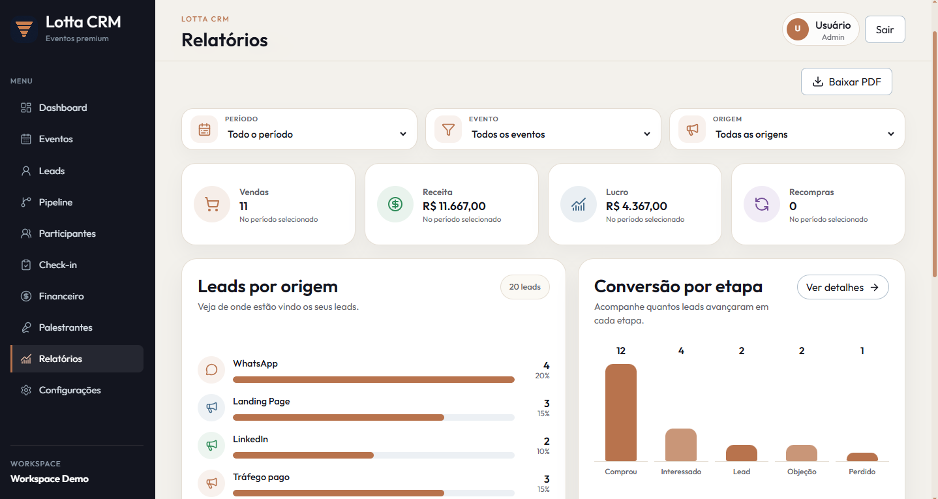The width and height of the screenshot is (938, 499).
Task: Click the Participantes people icon in sidebar
Action: (26, 234)
